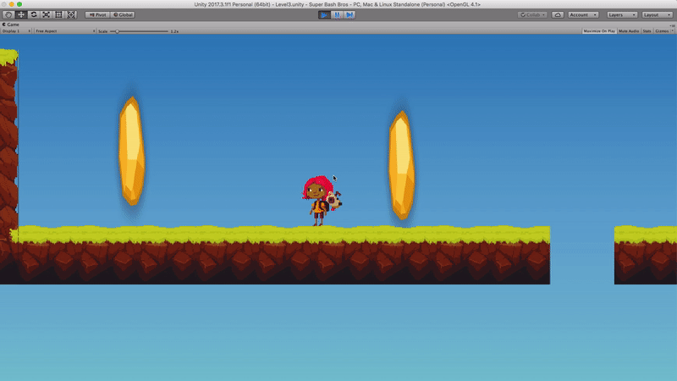
Task: Select the Move tool
Action: (20, 14)
